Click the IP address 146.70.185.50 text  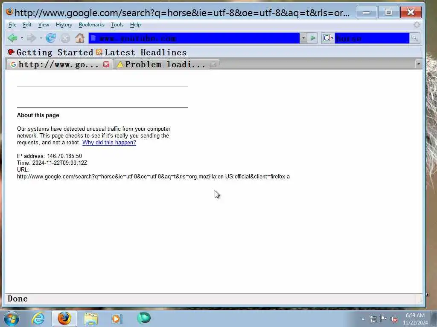tap(50, 156)
